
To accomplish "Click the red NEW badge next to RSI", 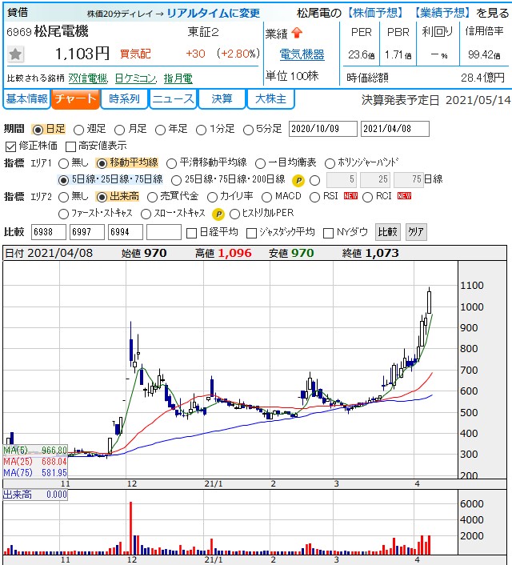I will click(x=350, y=195).
